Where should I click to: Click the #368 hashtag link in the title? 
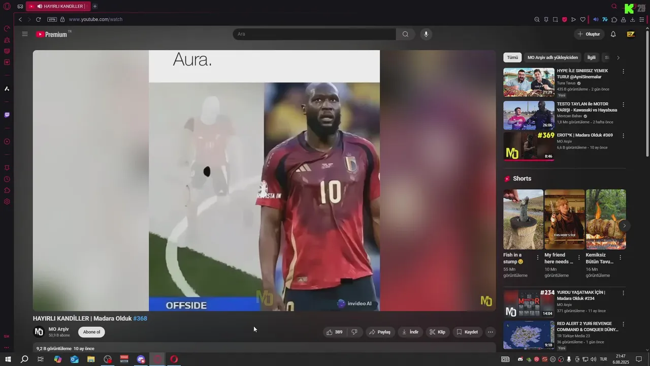click(x=140, y=319)
